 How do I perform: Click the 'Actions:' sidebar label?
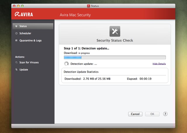pos(20,57)
